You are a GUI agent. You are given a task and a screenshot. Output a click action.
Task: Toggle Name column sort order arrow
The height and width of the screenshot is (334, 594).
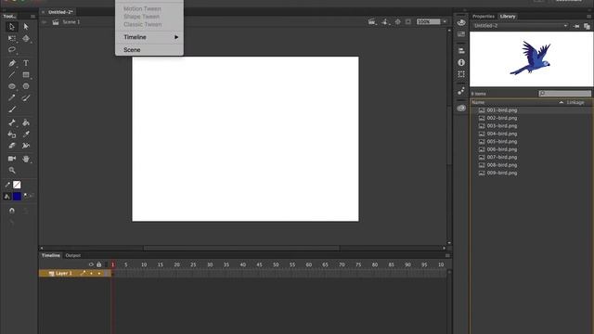[x=561, y=103]
